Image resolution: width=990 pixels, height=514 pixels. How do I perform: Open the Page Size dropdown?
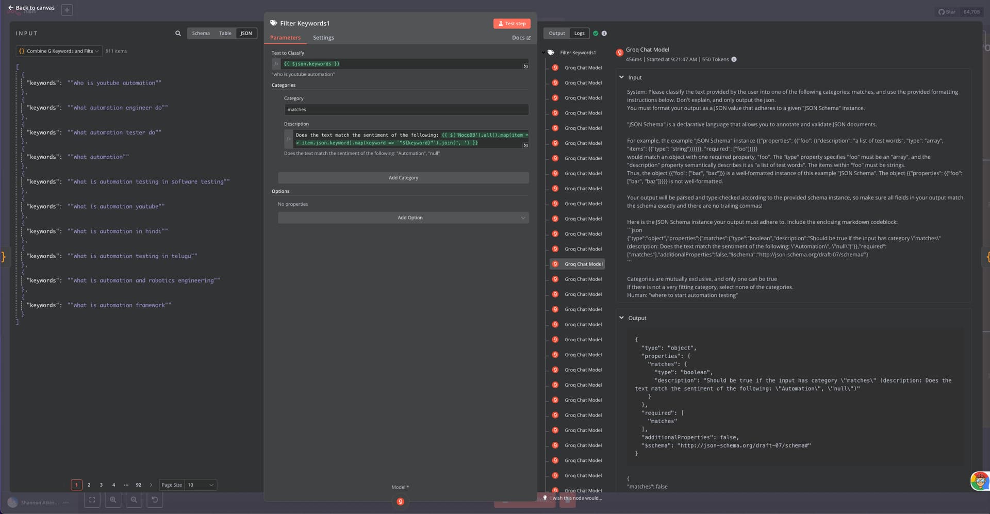(x=200, y=485)
